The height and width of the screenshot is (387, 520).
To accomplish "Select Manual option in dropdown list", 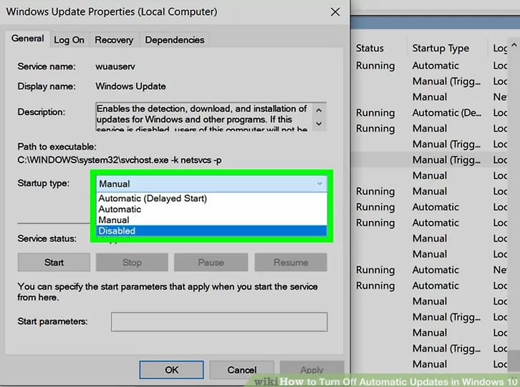I will click(211, 220).
